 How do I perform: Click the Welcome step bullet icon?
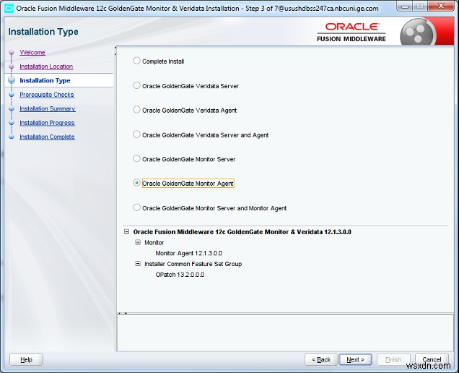(x=12, y=53)
